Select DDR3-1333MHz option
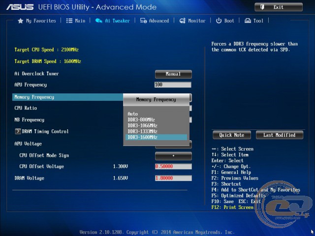 (x=142, y=131)
